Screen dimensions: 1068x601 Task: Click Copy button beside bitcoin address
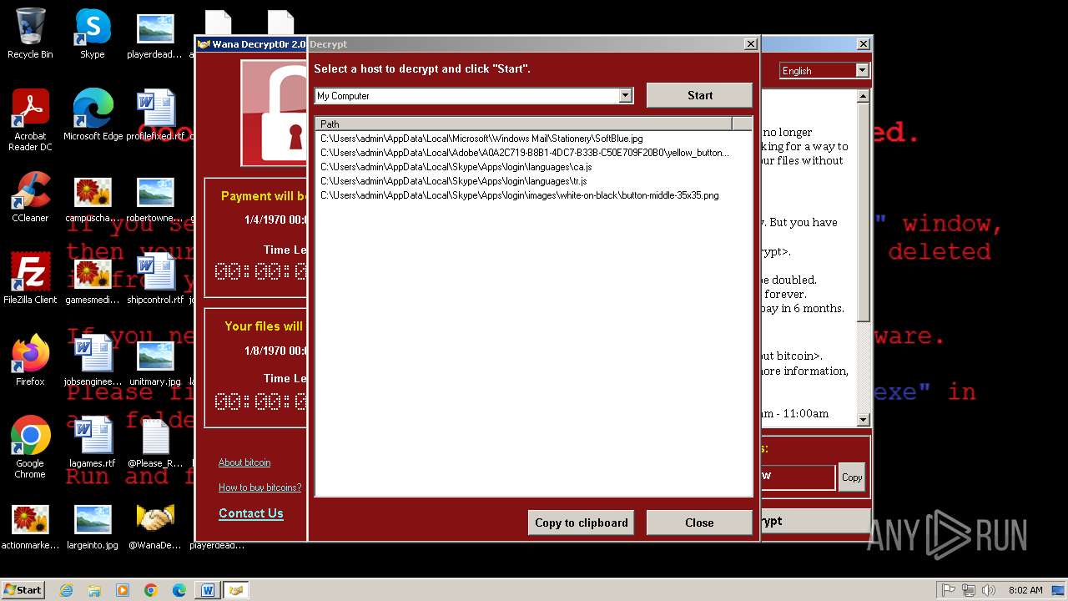click(x=852, y=477)
